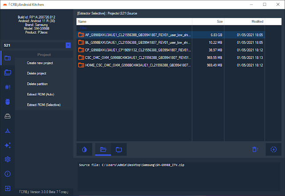Click the trash delete icon
285x196 pixels.
pos(255,149)
